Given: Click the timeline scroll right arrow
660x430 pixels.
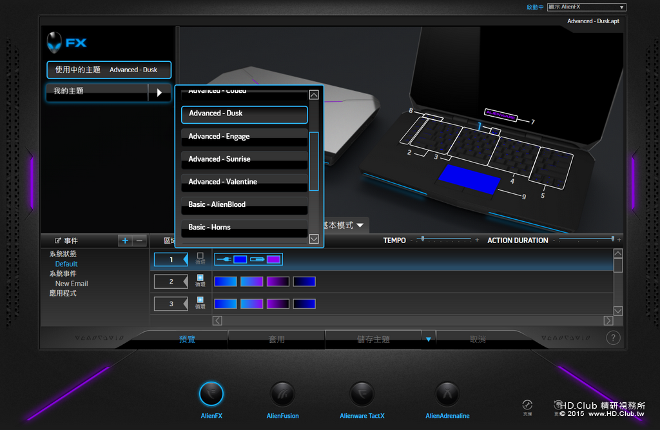Looking at the screenshot, I should point(608,320).
